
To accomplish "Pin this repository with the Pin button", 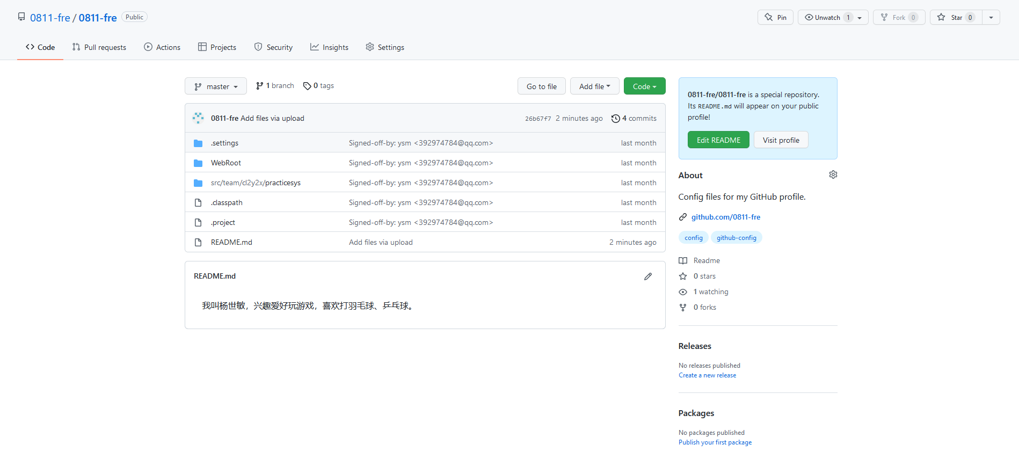I will click(775, 17).
